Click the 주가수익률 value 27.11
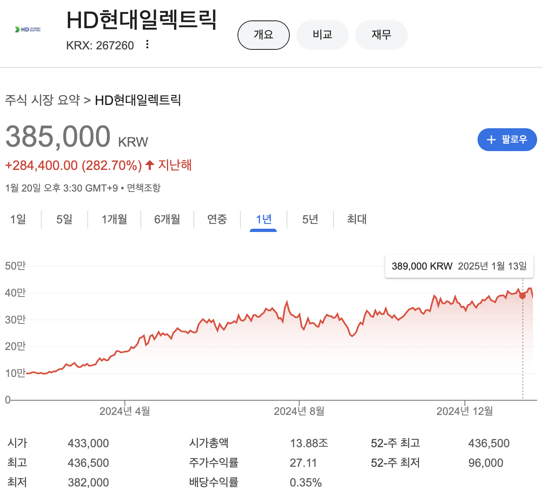The image size is (542, 495). 303,463
